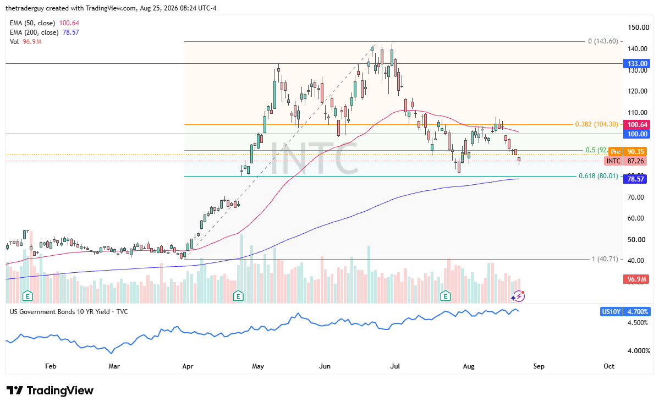The image size is (659, 407).
Task: Click the Aug label on the time axis
Action: pyautogui.click(x=469, y=366)
